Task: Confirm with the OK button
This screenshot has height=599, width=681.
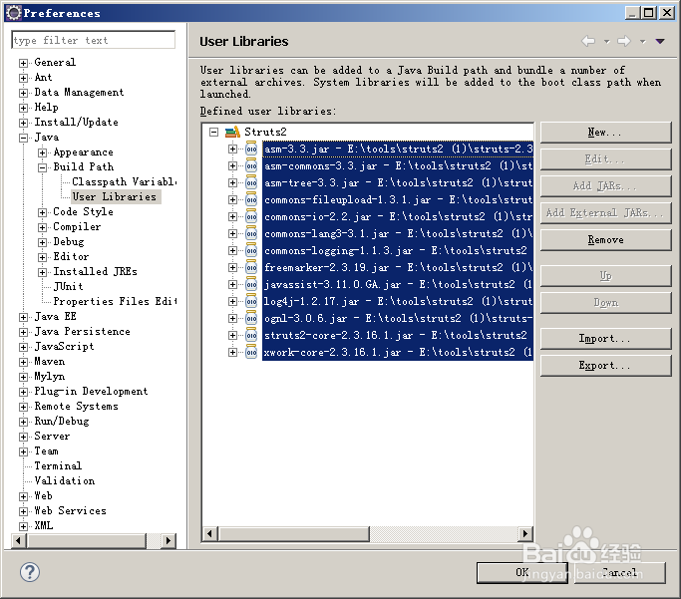Action: pyautogui.click(x=522, y=572)
